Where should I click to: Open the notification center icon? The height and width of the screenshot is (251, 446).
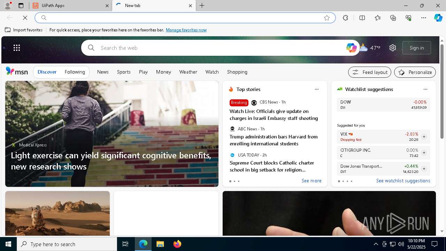pyautogui.click(x=435, y=244)
